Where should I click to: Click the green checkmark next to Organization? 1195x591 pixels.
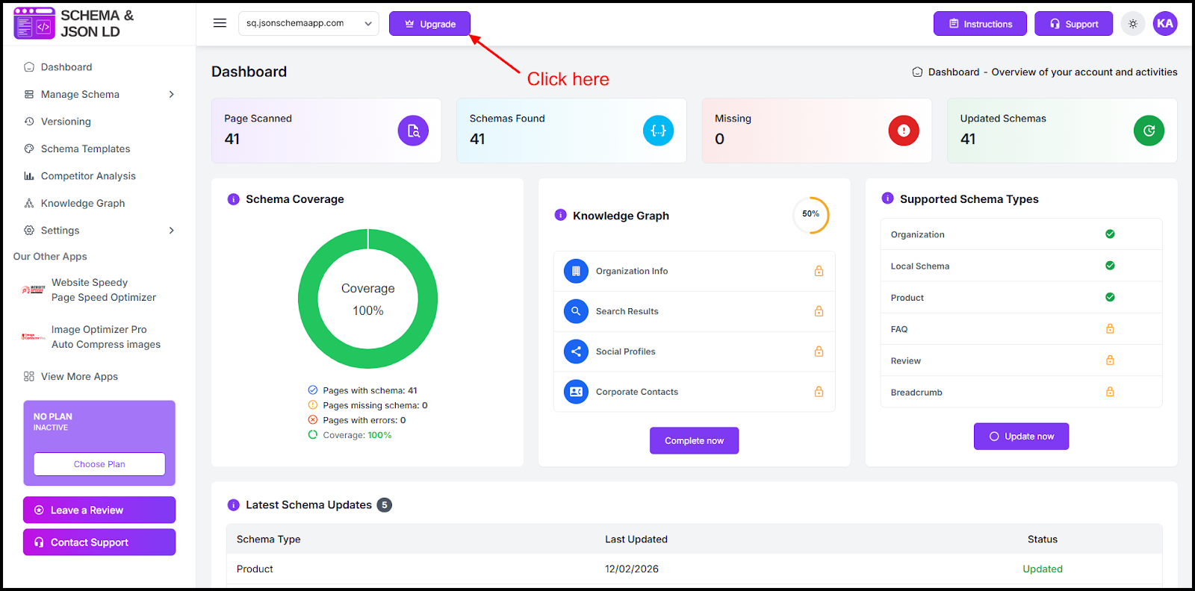[1110, 234]
